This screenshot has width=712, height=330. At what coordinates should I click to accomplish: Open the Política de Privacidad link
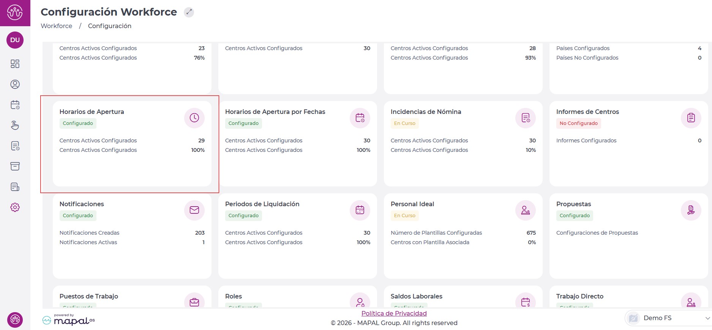tap(394, 313)
